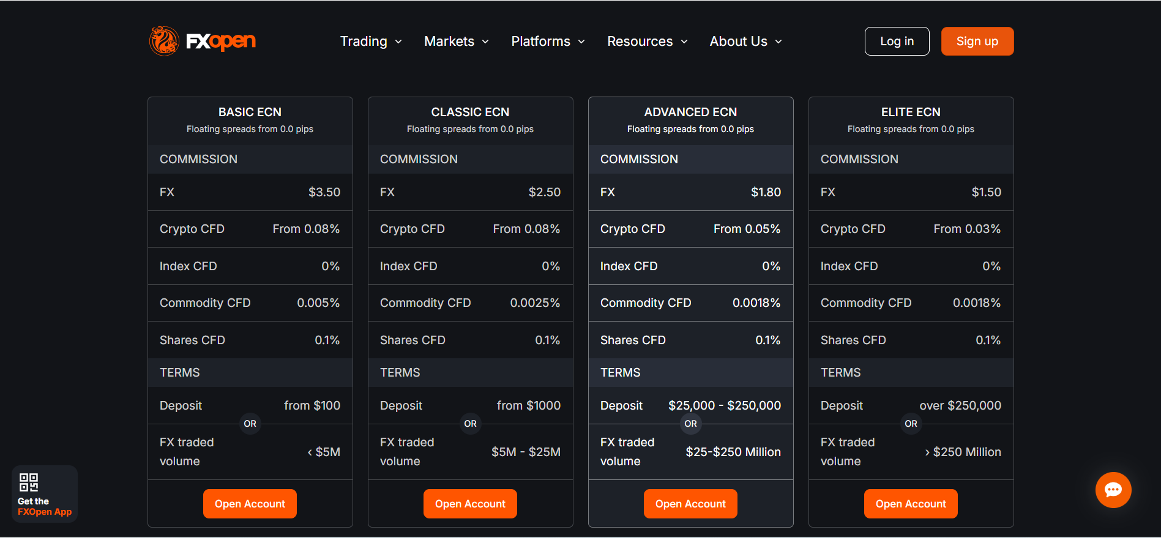The image size is (1161, 538).
Task: Click the $5M - $25M volume value
Action: pyautogui.click(x=526, y=452)
